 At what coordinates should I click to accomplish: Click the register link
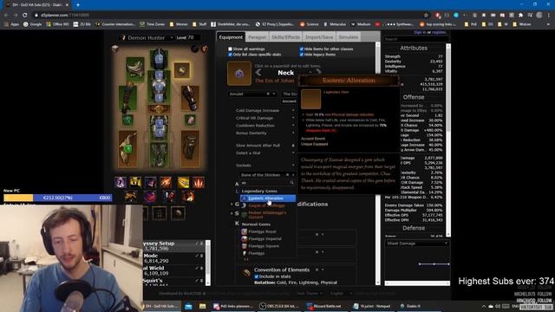[439, 32]
